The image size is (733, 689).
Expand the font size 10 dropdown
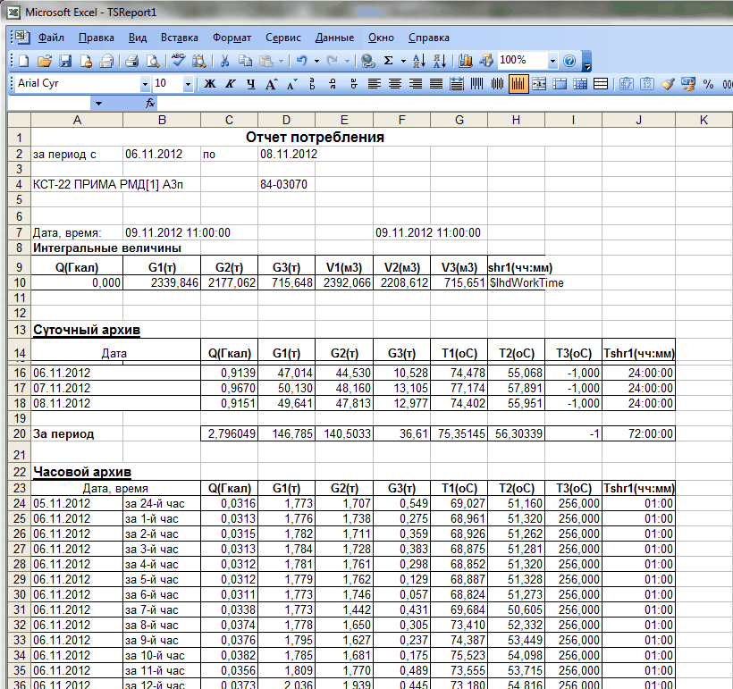tap(188, 84)
